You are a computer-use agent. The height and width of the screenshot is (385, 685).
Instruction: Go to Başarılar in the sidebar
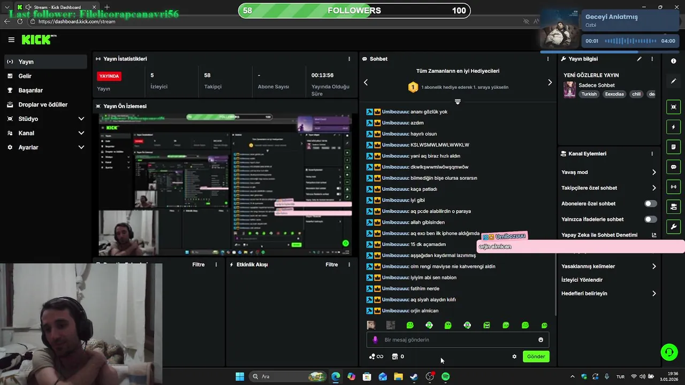pyautogui.click(x=44, y=90)
